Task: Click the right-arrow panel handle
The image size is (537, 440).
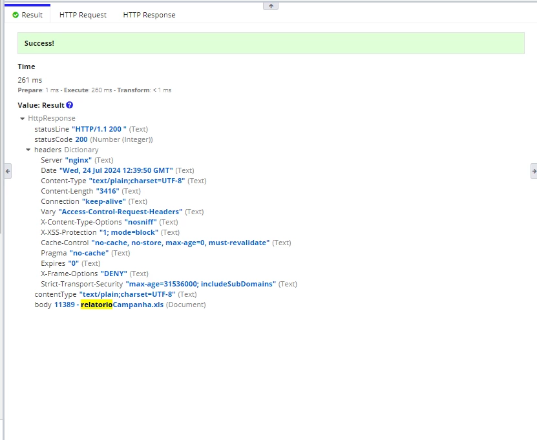Action: (x=534, y=171)
